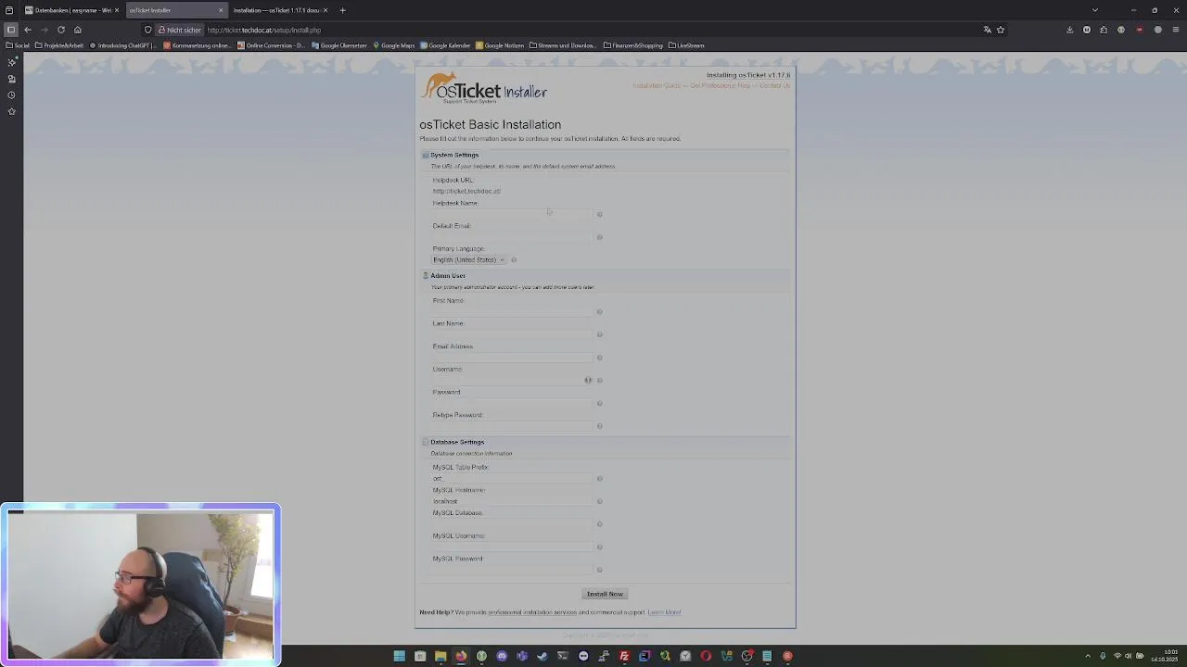Click the help icon beside Default Email
Image resolution: width=1187 pixels, height=667 pixels.
pyautogui.click(x=599, y=237)
